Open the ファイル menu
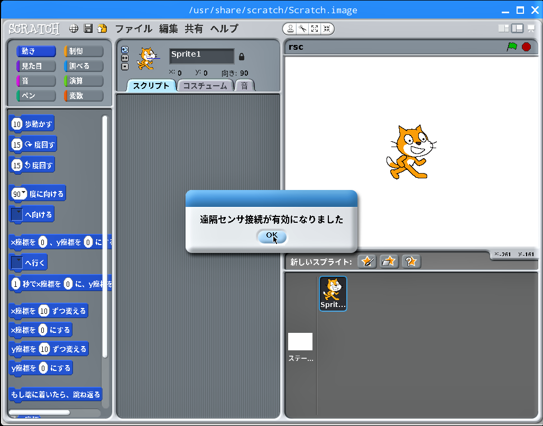Image resolution: width=543 pixels, height=426 pixels. pos(134,29)
